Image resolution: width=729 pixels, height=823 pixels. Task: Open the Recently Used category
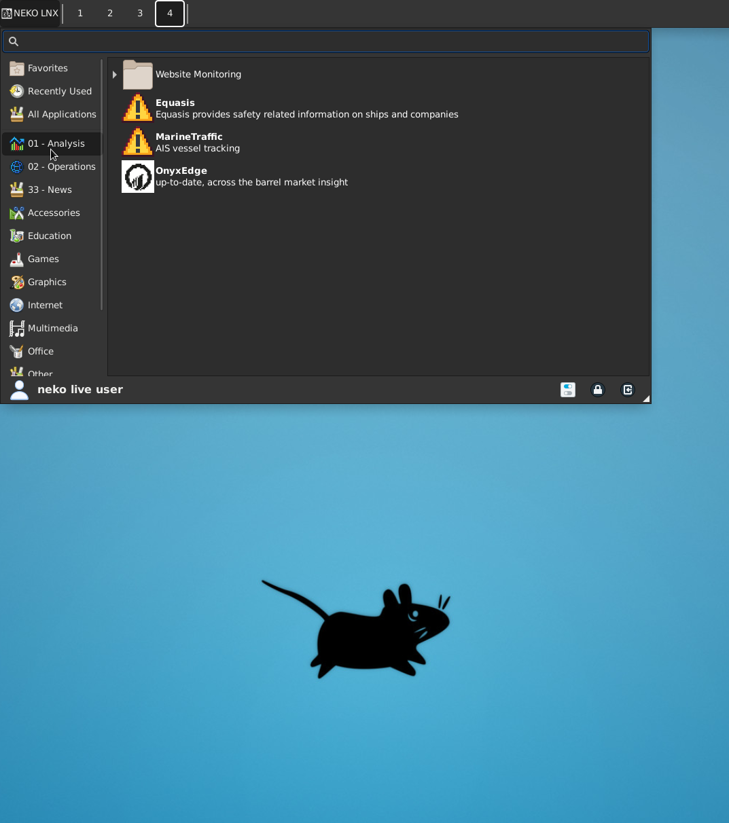click(x=52, y=91)
